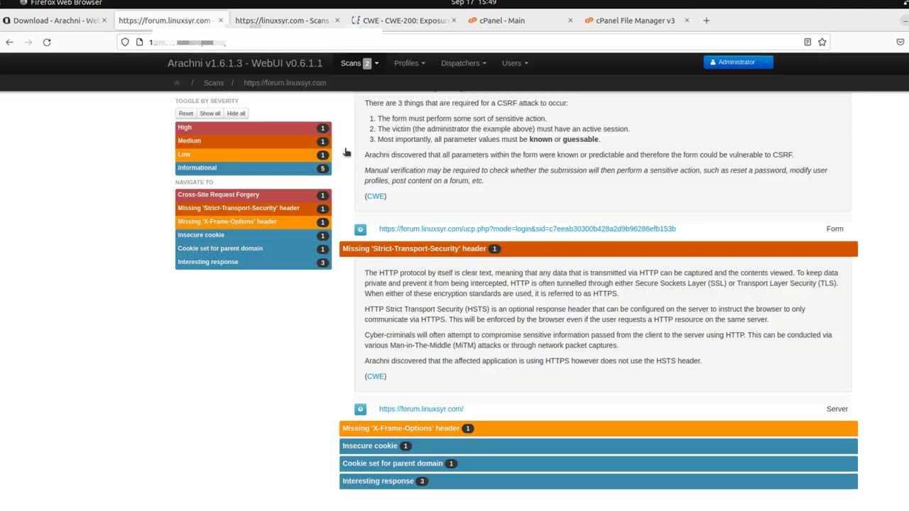The width and height of the screenshot is (909, 511).
Task: Toggle Low severity issues
Action: [x=254, y=155]
